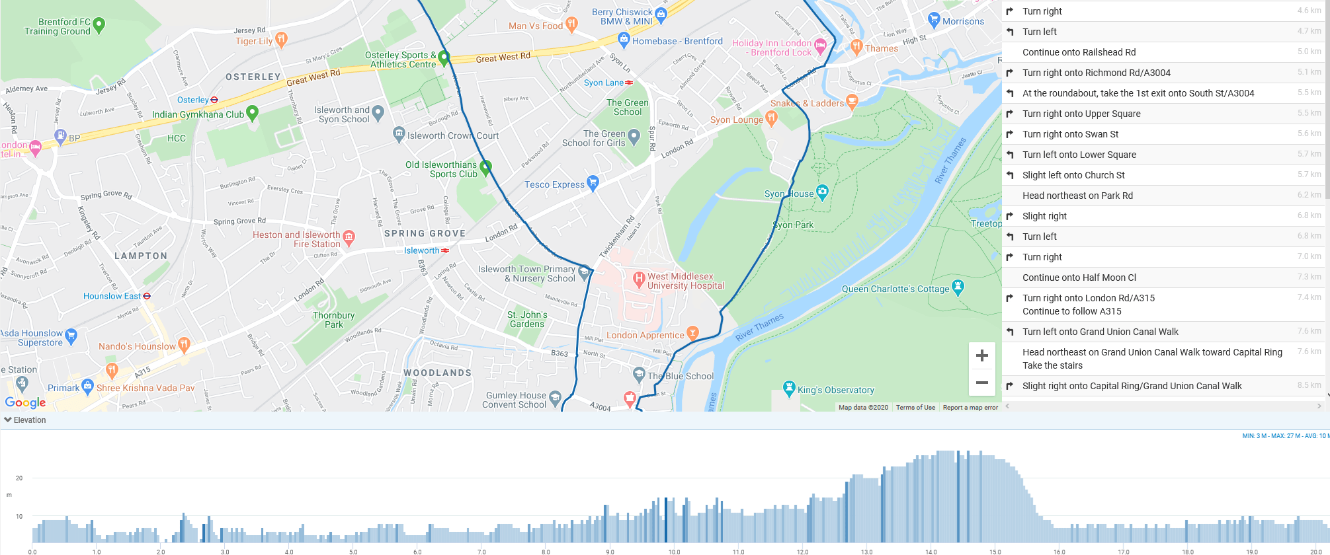Click the roundabout 1st exit South St step

(1164, 93)
